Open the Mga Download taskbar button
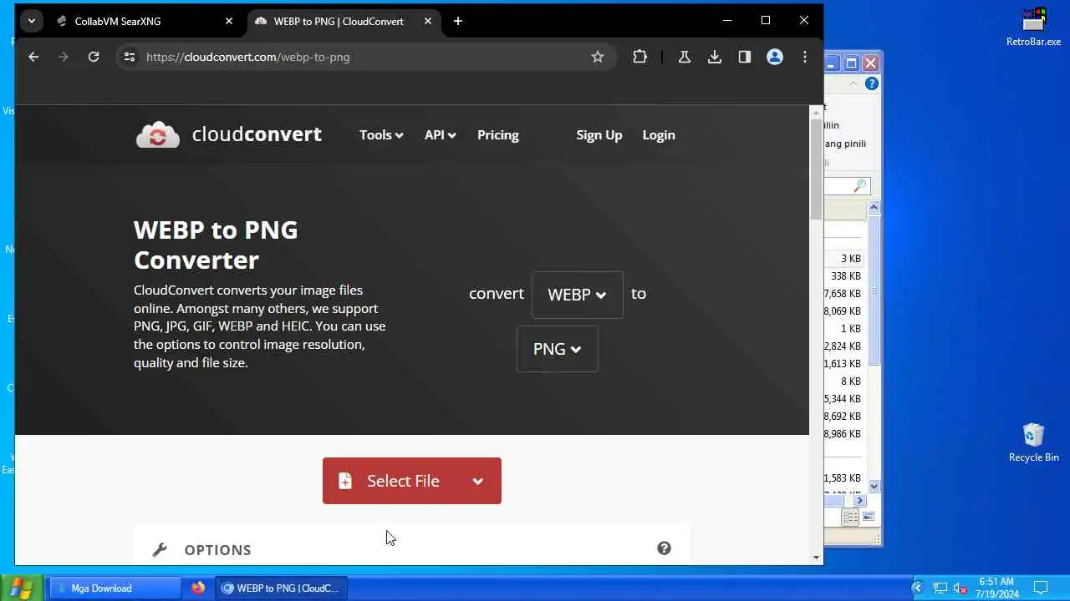This screenshot has width=1070, height=601. coord(115,588)
